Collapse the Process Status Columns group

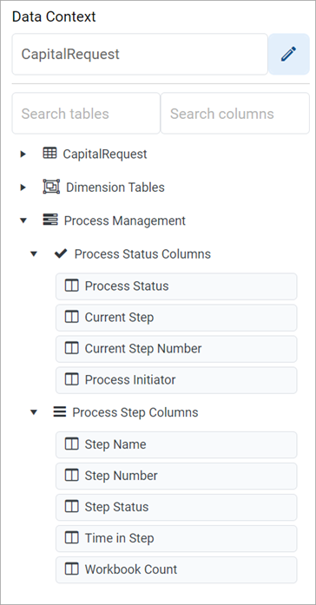(34, 253)
